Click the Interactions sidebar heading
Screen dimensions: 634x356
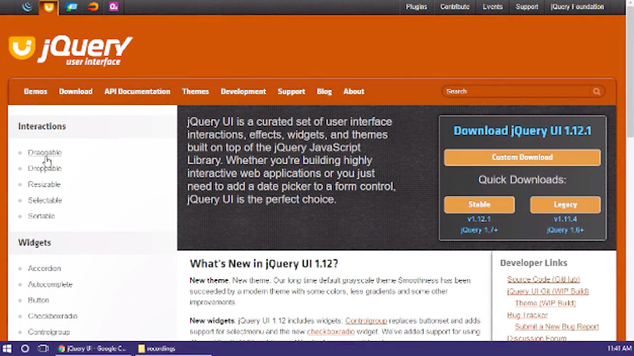click(42, 127)
